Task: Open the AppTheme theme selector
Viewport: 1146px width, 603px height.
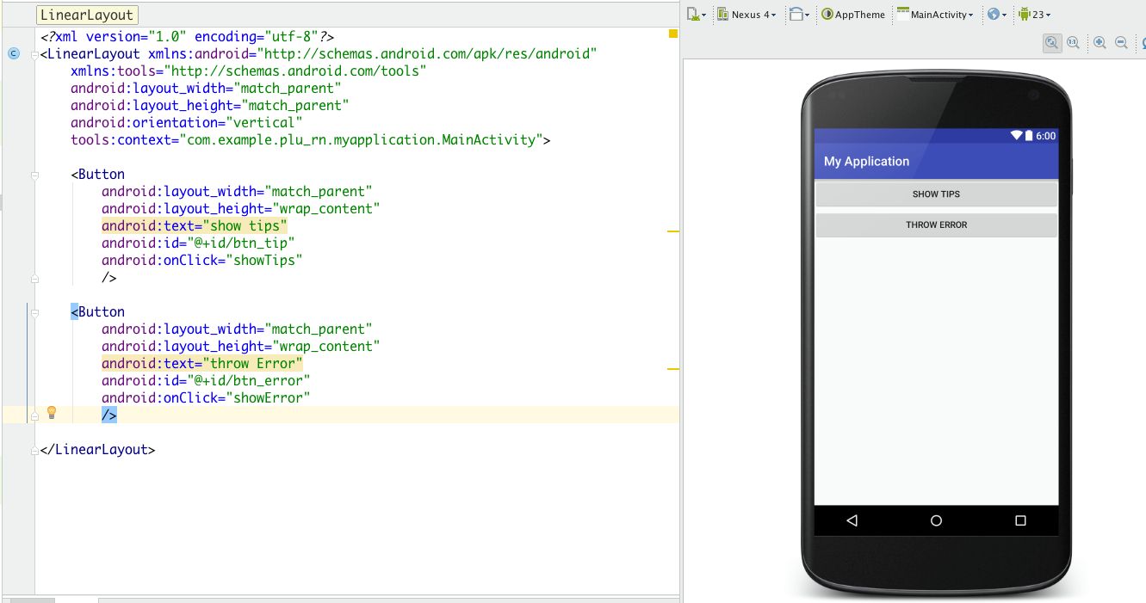Action: (852, 15)
